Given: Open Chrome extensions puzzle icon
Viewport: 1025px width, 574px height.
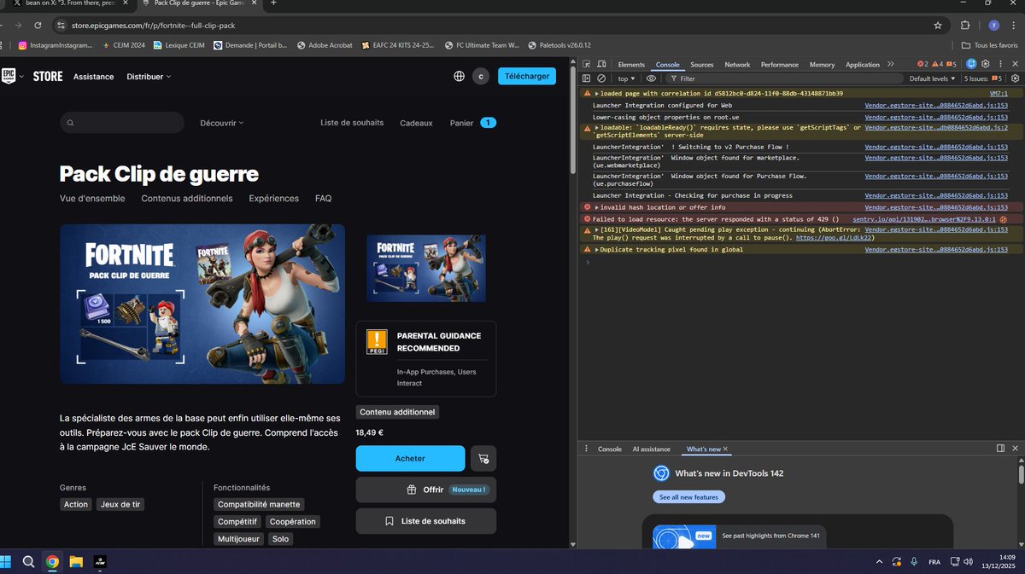Looking at the screenshot, I should pyautogui.click(x=965, y=26).
